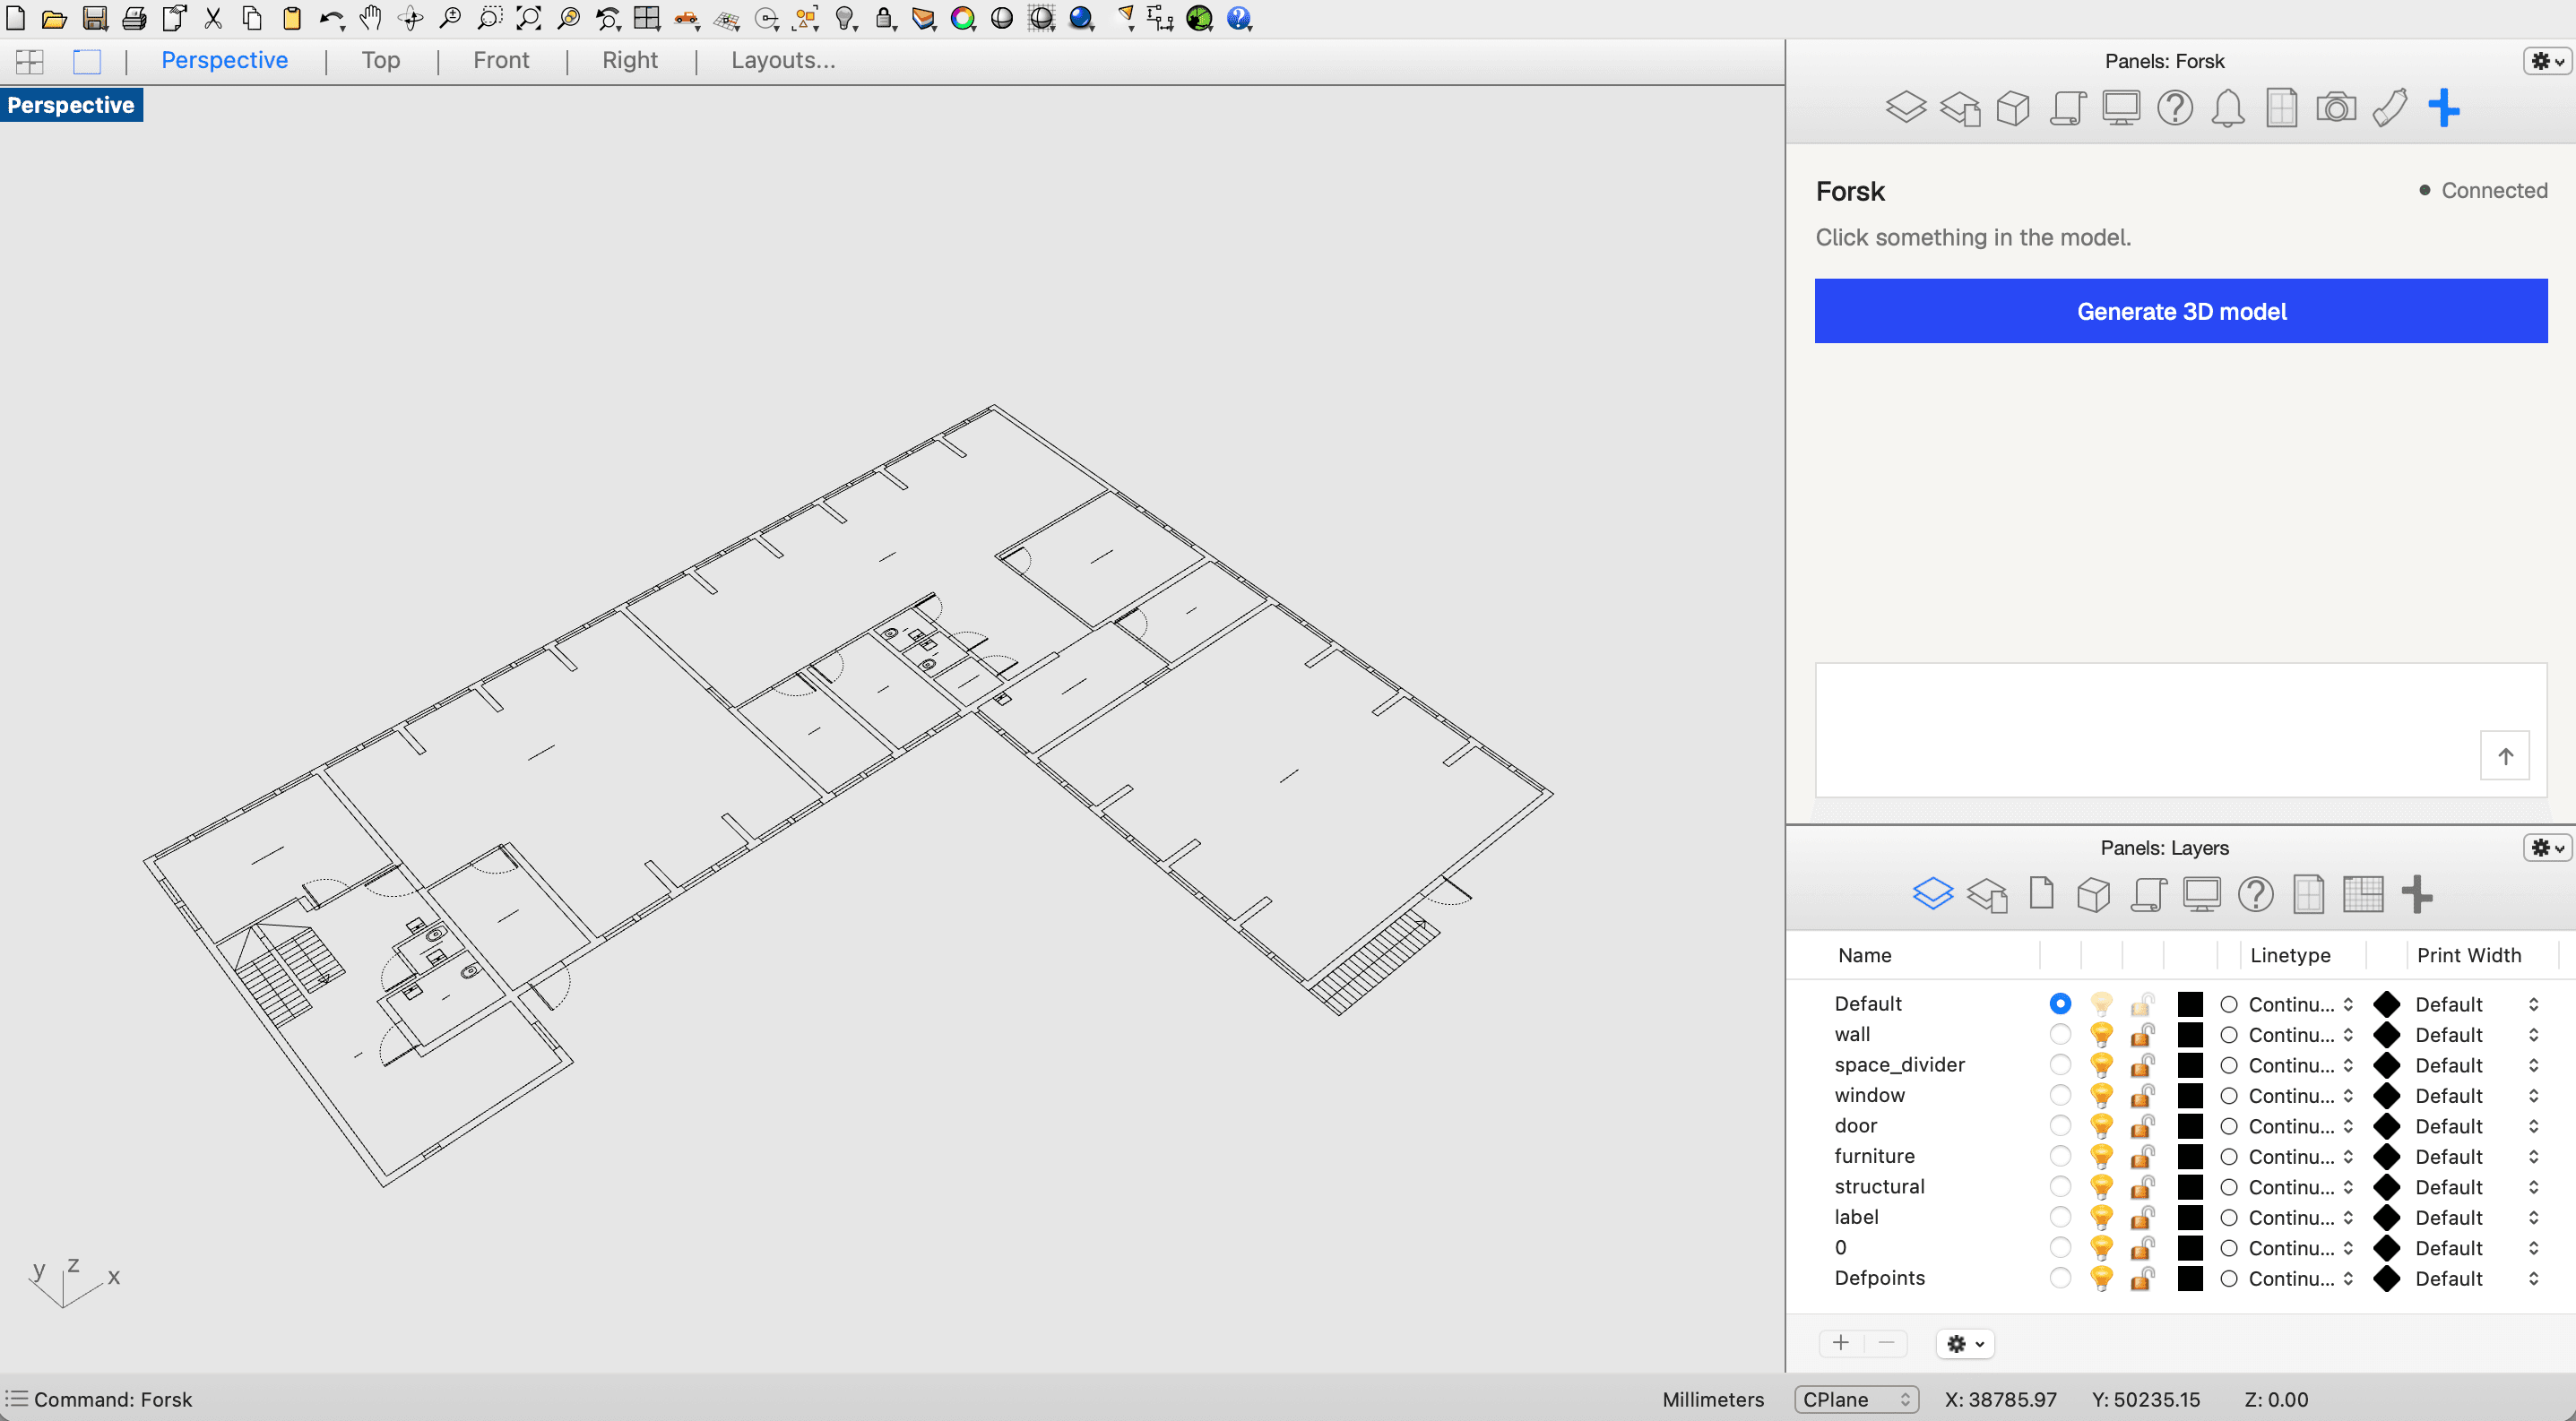Hide the window layer via its light bulb
The height and width of the screenshot is (1421, 2576).
tap(2102, 1095)
